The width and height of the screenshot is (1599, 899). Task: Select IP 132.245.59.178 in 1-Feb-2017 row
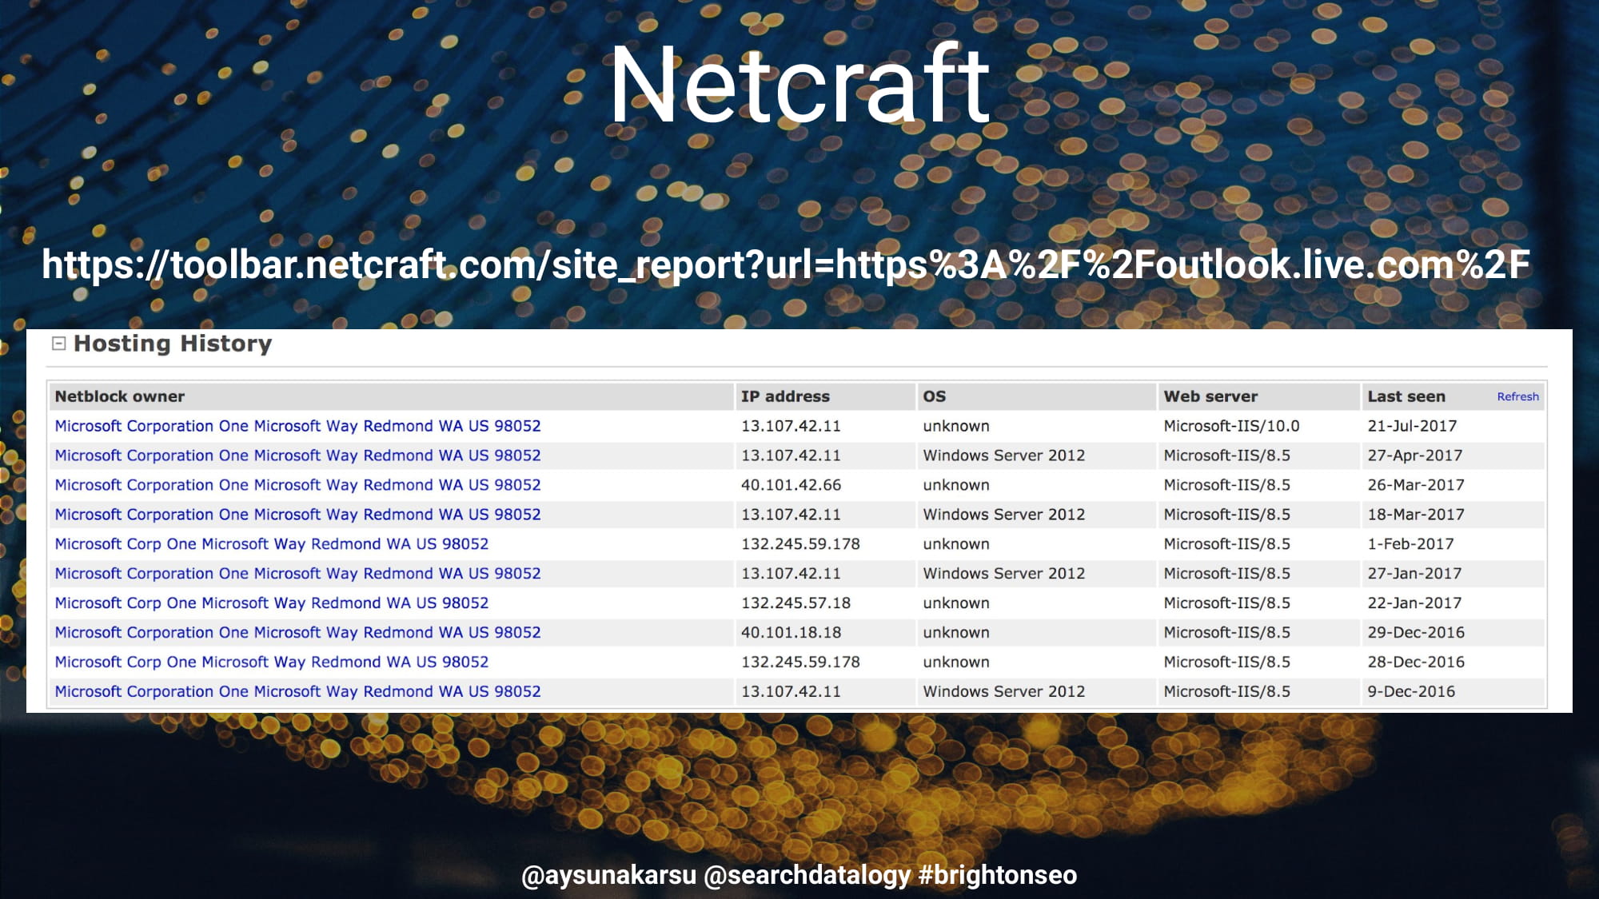[x=800, y=544]
